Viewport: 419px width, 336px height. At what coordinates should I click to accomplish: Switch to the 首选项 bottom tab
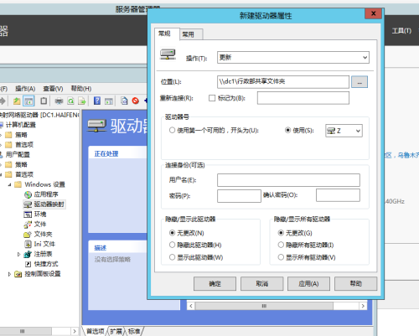pyautogui.click(x=96, y=331)
